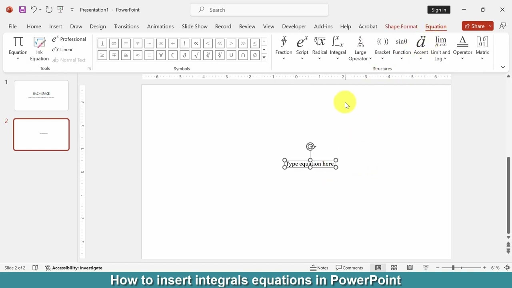
Task: Click the Redo icon
Action: (49, 10)
